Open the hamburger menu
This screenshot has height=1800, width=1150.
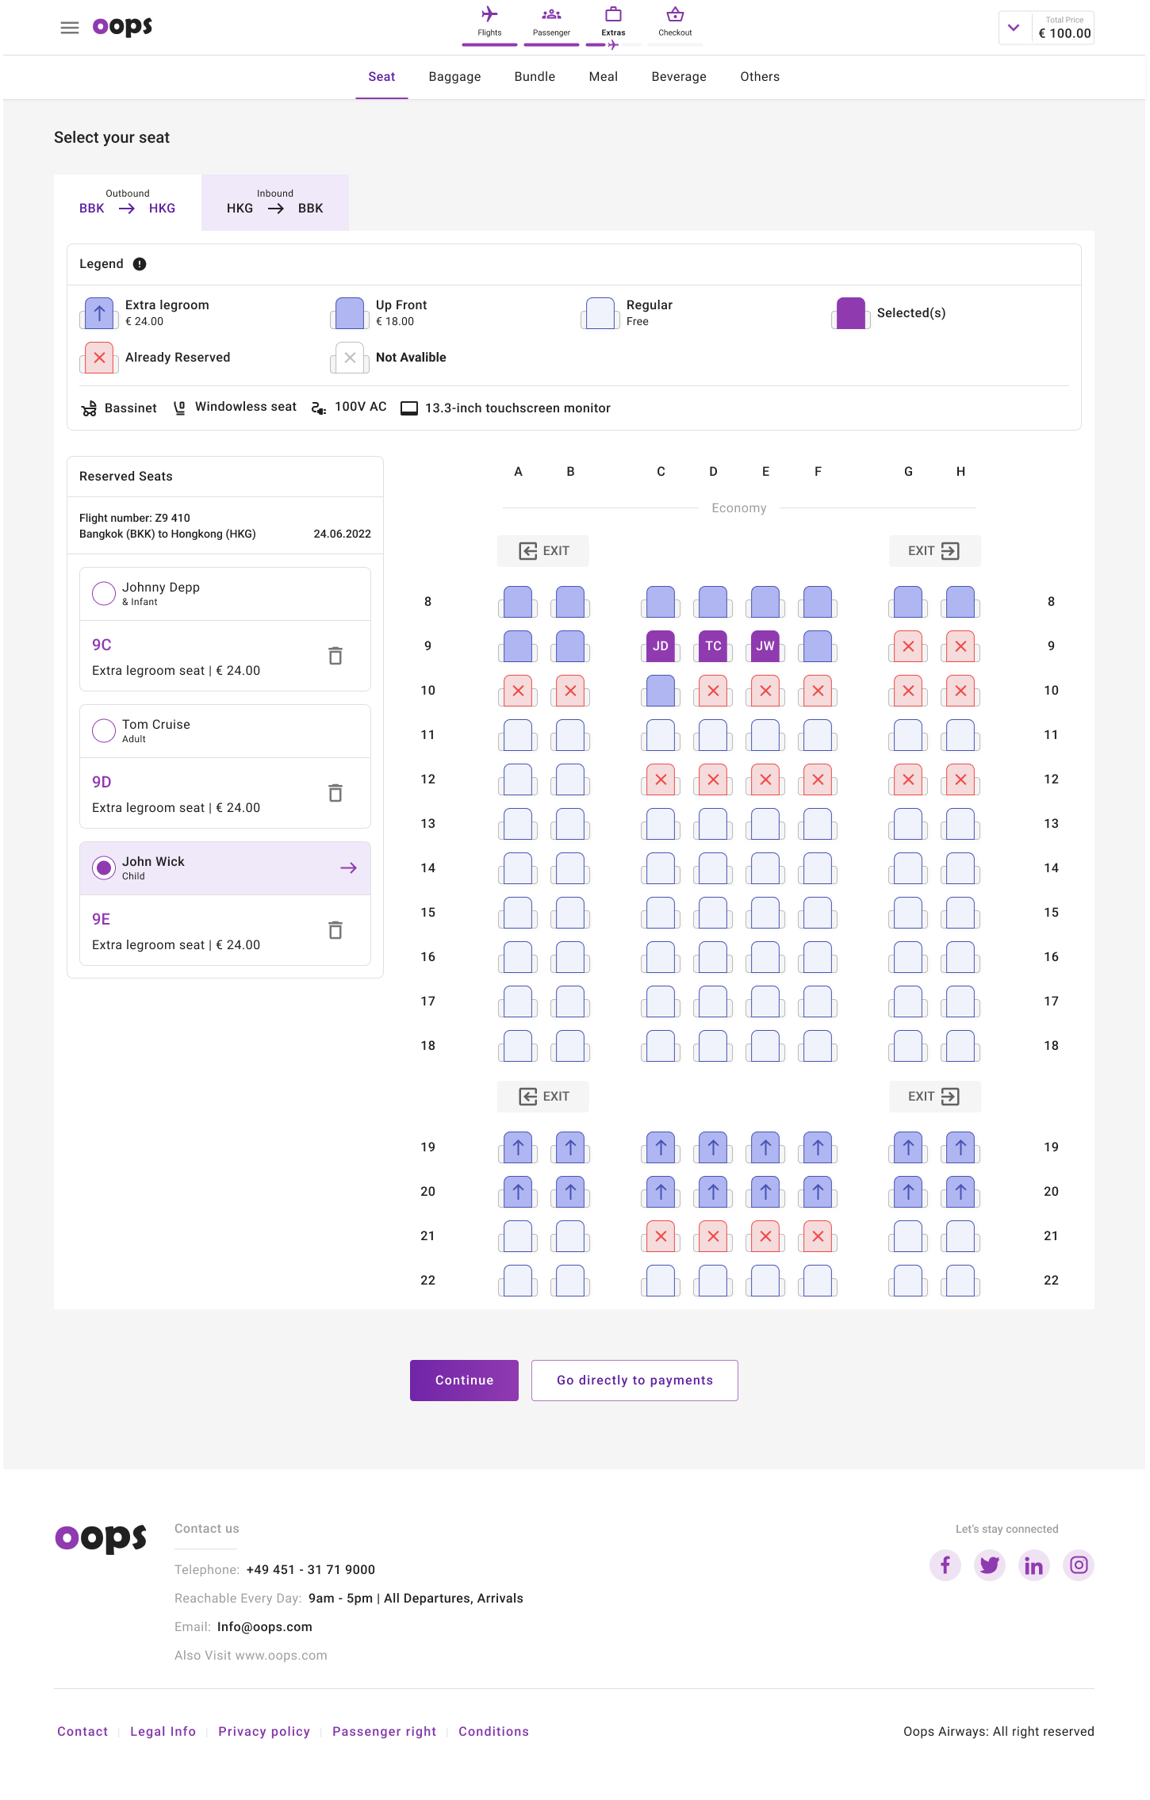pos(70,28)
